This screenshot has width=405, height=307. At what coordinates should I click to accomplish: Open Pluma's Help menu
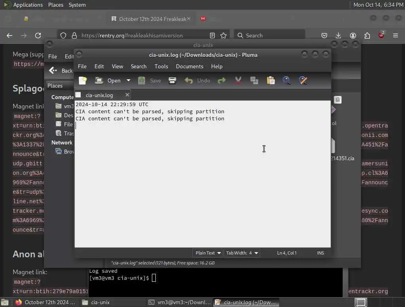(217, 67)
